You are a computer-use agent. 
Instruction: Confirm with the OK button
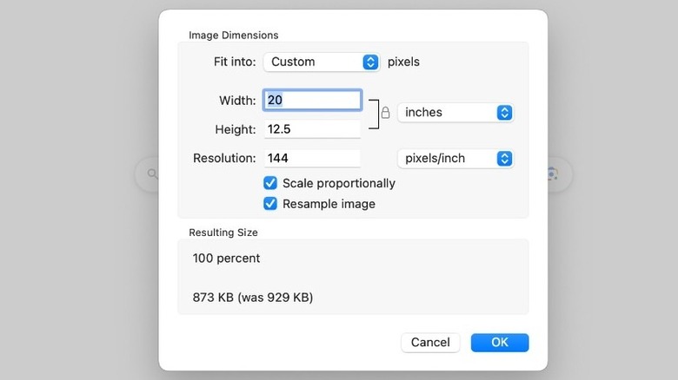pos(500,342)
